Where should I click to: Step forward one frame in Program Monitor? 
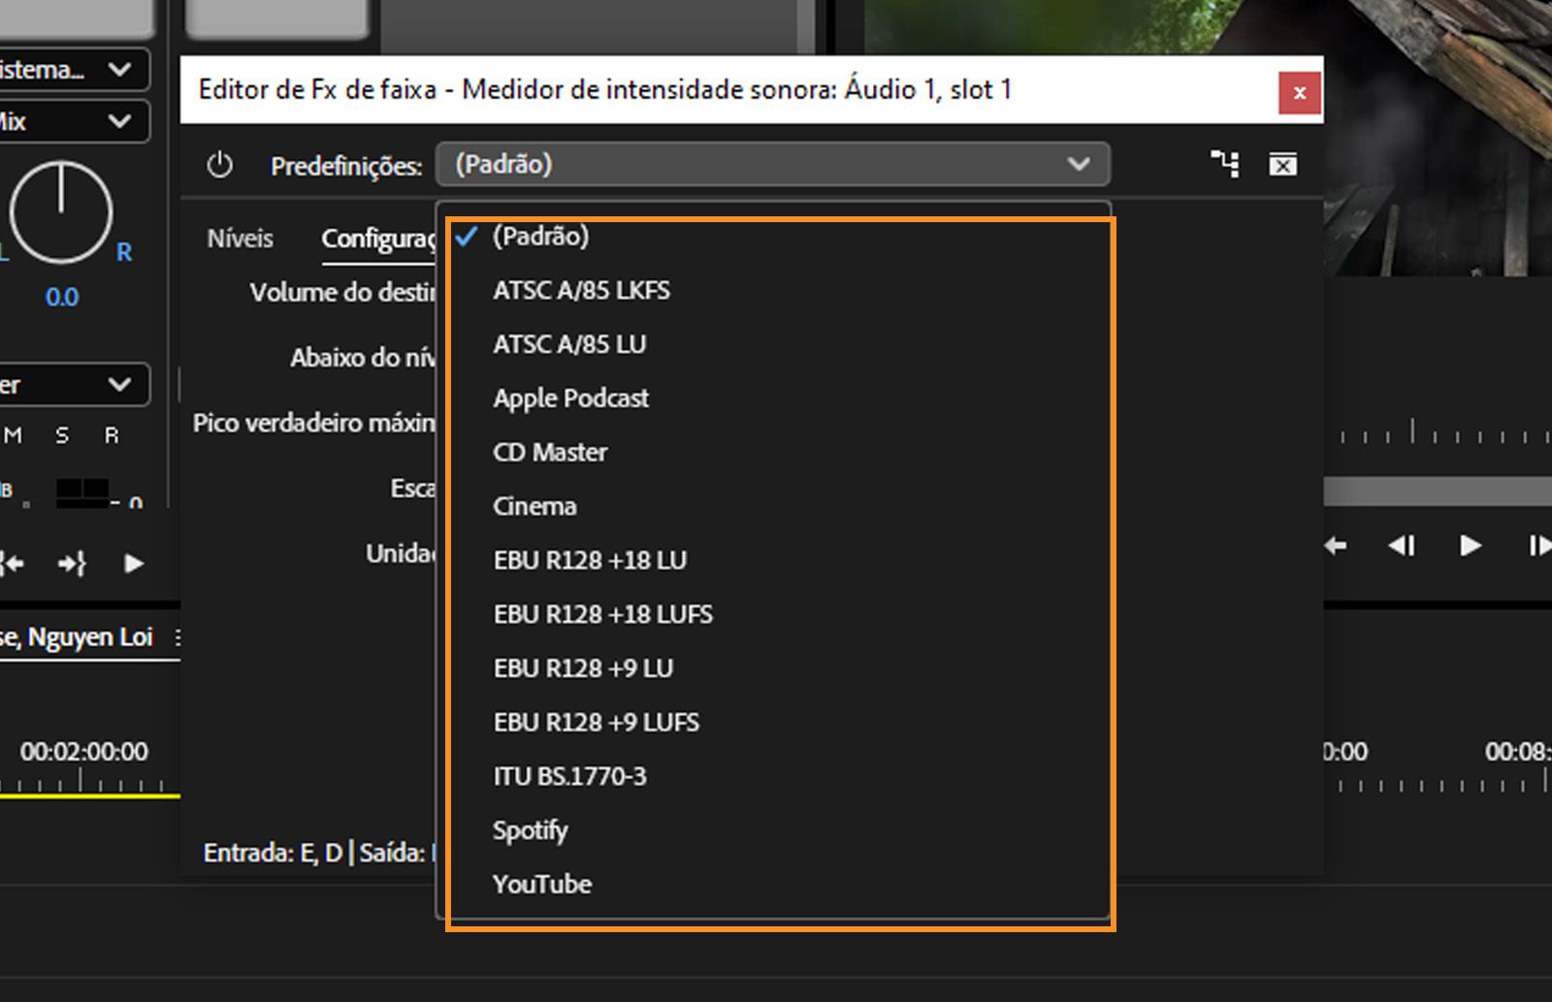1539,546
